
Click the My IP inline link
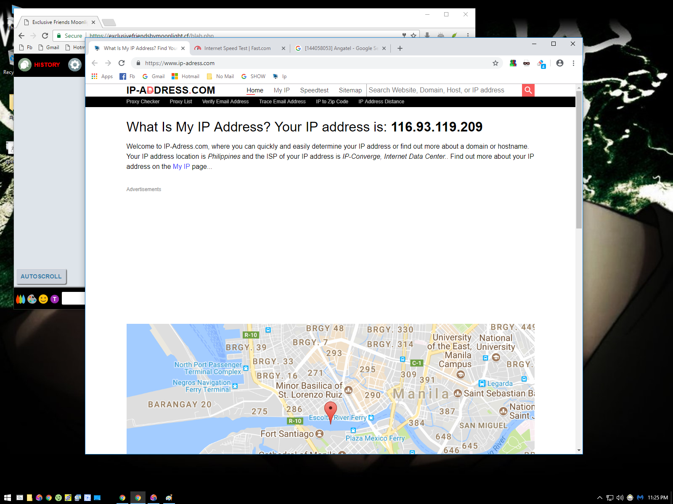[181, 166]
